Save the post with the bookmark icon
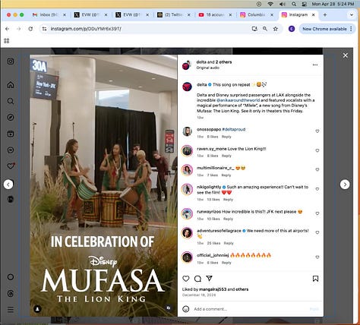Screen dimensions: 360x325 point(315,279)
